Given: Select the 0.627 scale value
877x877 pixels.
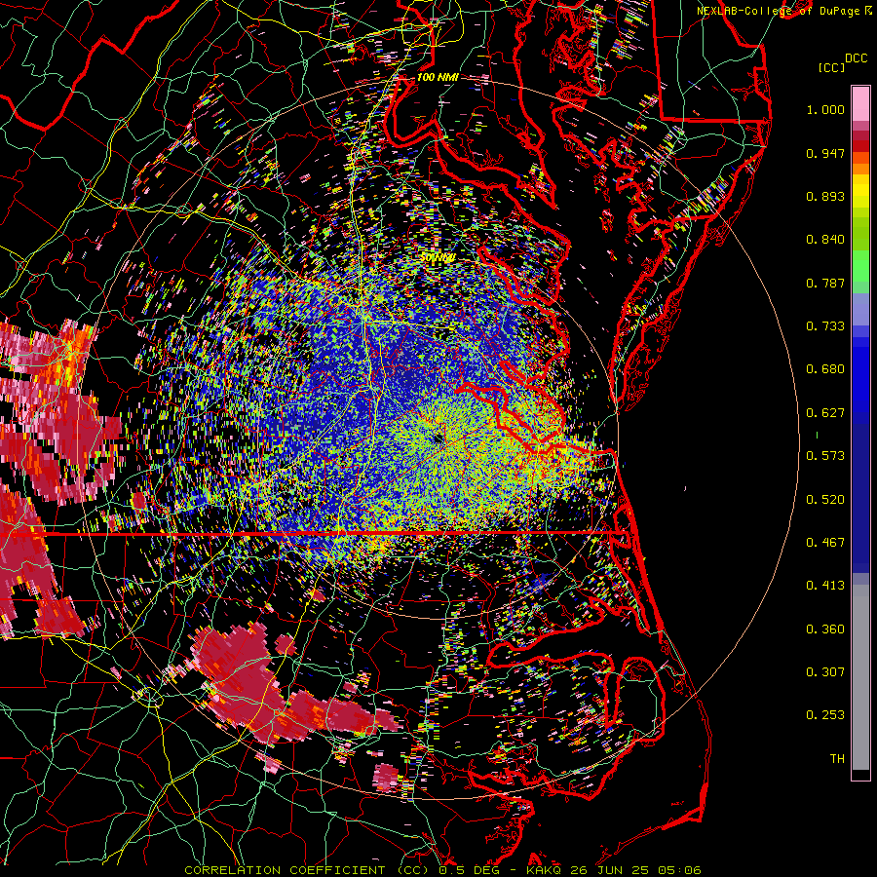Looking at the screenshot, I should point(825,413).
